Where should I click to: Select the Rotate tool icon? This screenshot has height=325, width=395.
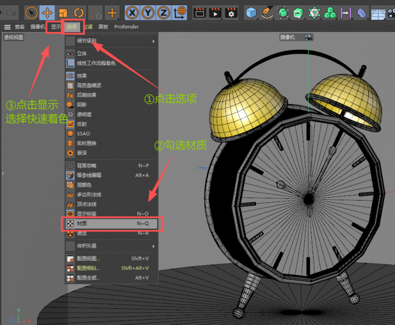(78, 12)
